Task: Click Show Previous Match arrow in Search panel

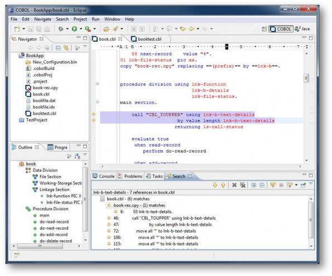Action: [x=223, y=185]
